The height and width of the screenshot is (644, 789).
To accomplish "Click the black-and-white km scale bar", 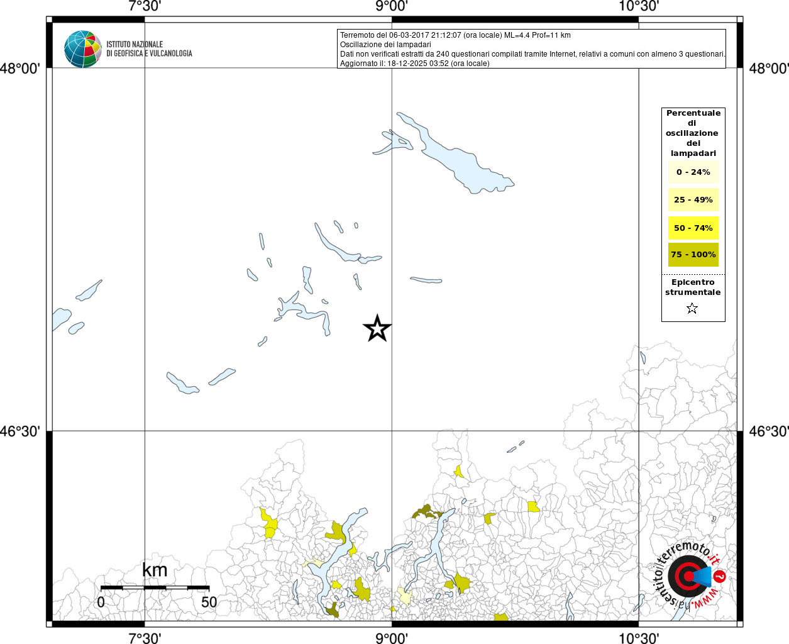I will [x=155, y=587].
